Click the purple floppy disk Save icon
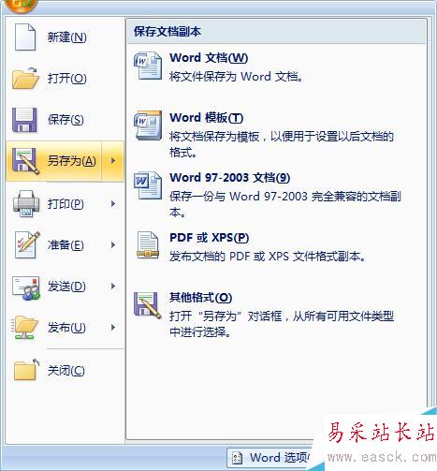 (24, 120)
